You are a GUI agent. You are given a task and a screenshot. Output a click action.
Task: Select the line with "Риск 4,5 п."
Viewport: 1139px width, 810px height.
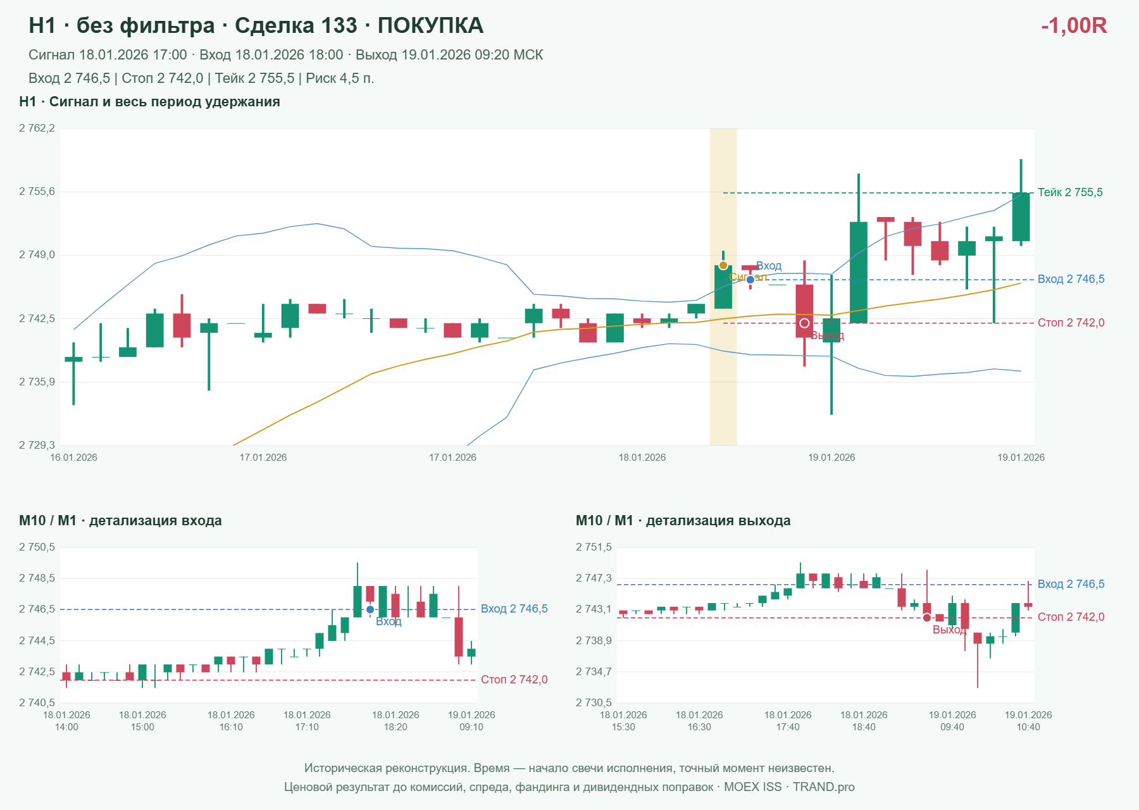(x=201, y=78)
